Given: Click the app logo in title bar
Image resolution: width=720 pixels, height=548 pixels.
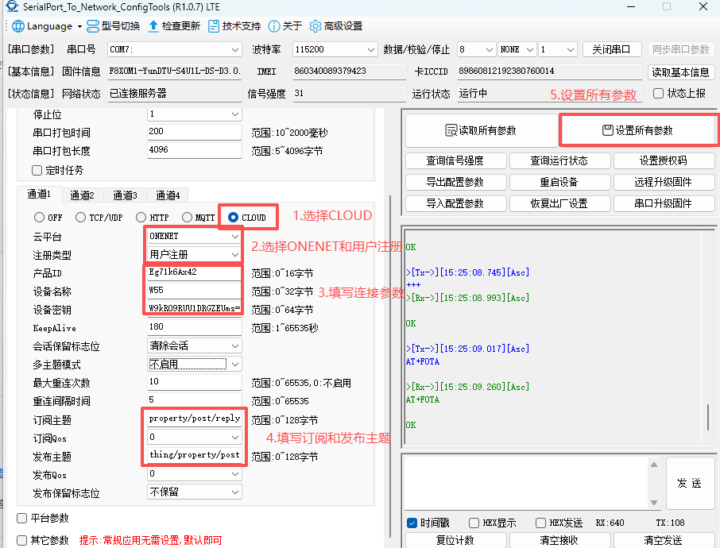Looking at the screenshot, I should [12, 7].
